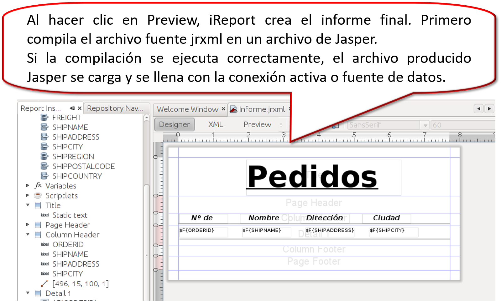Click the SHIPCITY field database icon
This screenshot has width=501, height=301.
[44, 147]
